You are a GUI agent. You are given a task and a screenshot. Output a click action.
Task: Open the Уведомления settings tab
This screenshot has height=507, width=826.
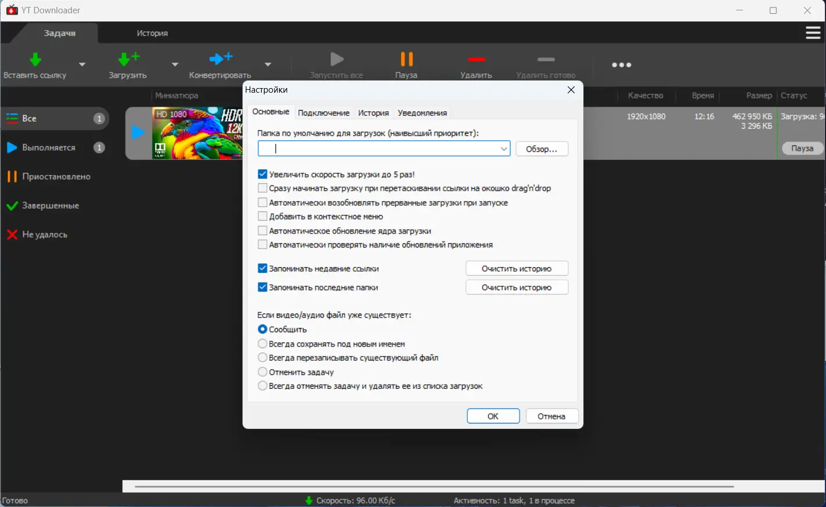tap(422, 113)
